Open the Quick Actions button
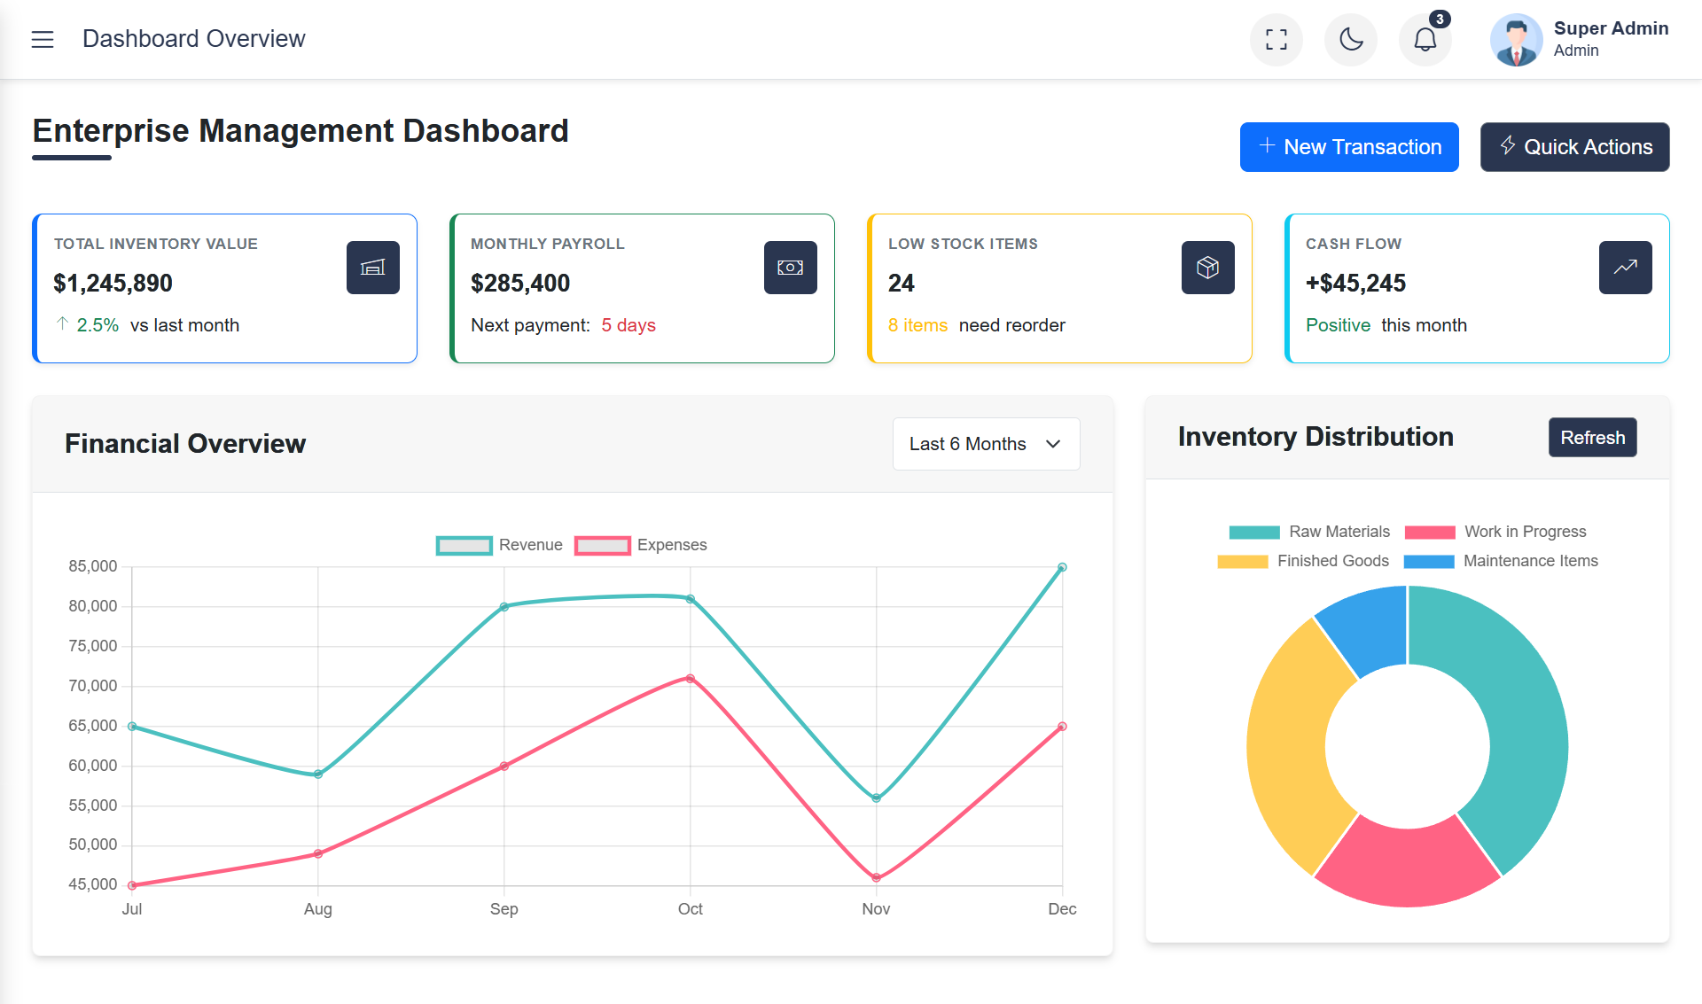The image size is (1702, 1004). (x=1574, y=147)
